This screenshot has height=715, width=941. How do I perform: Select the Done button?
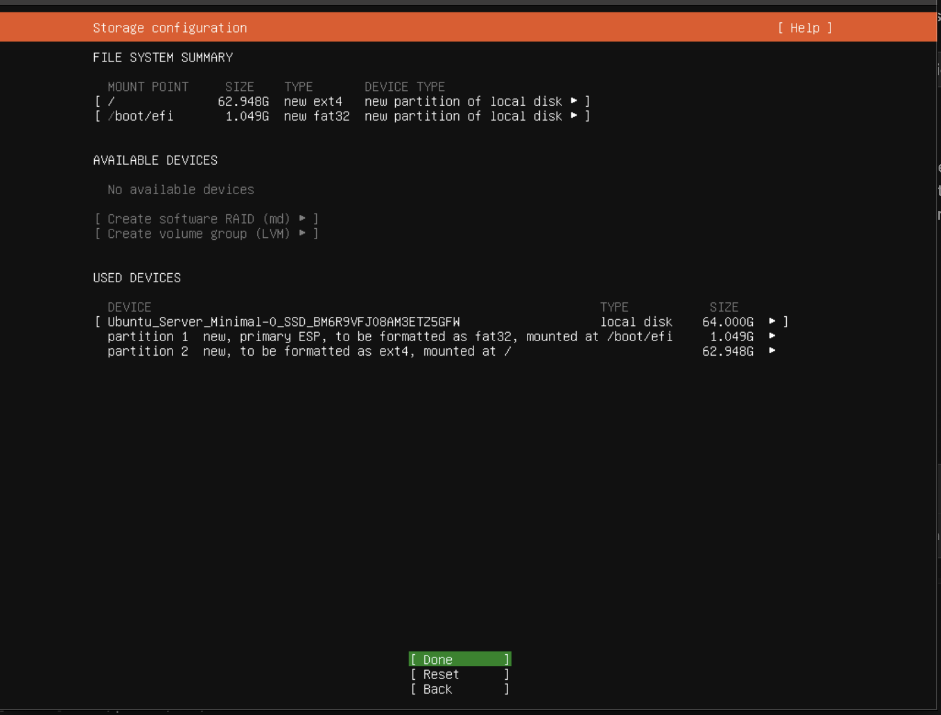pos(459,659)
